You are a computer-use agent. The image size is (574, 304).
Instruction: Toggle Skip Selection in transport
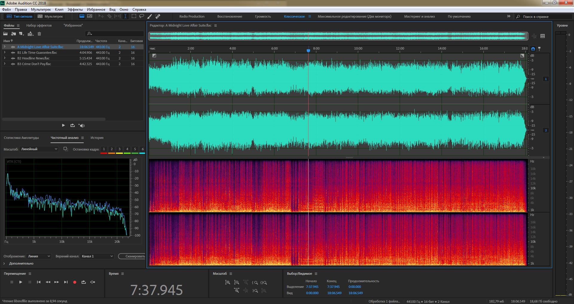click(x=93, y=282)
